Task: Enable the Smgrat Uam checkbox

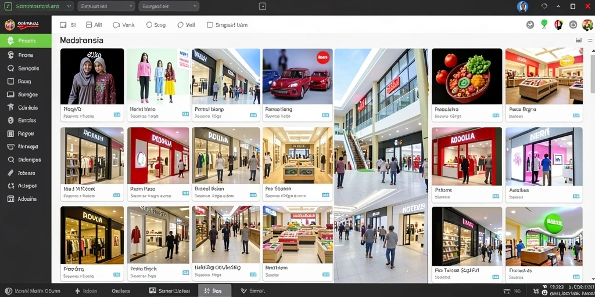Action: pos(210,25)
